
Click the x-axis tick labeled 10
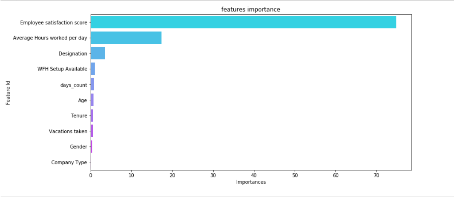click(132, 175)
